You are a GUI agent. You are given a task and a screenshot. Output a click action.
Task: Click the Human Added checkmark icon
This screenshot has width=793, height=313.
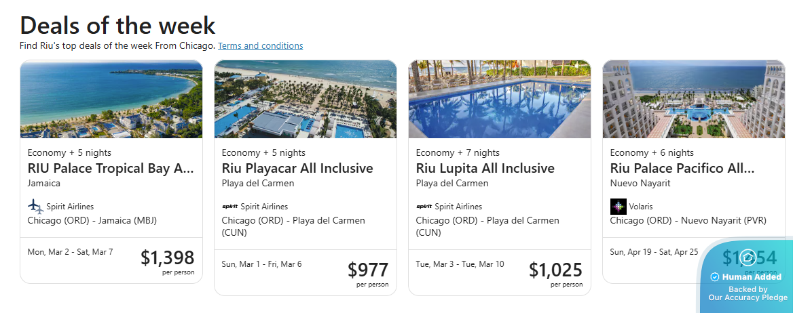pyautogui.click(x=714, y=277)
